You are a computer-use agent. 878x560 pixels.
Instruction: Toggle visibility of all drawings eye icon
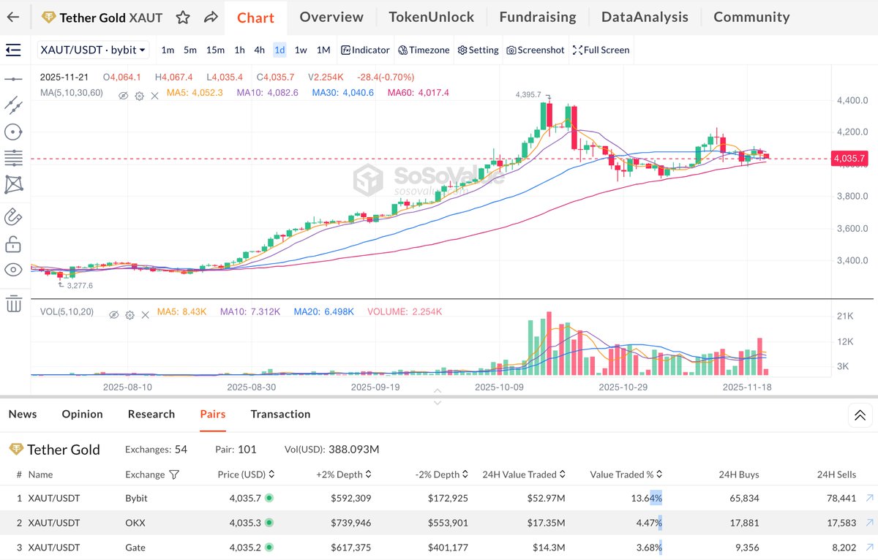13,270
